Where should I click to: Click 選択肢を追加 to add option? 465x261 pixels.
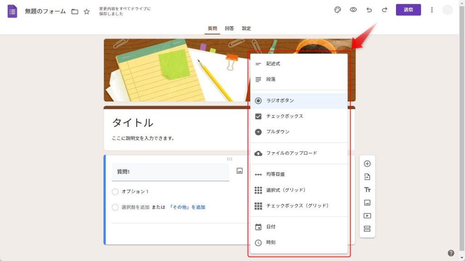(x=135, y=207)
